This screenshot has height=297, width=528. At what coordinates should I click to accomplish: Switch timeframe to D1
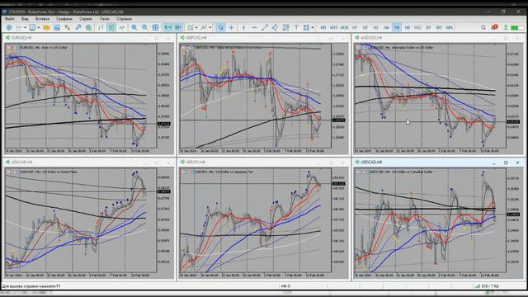pos(428,27)
